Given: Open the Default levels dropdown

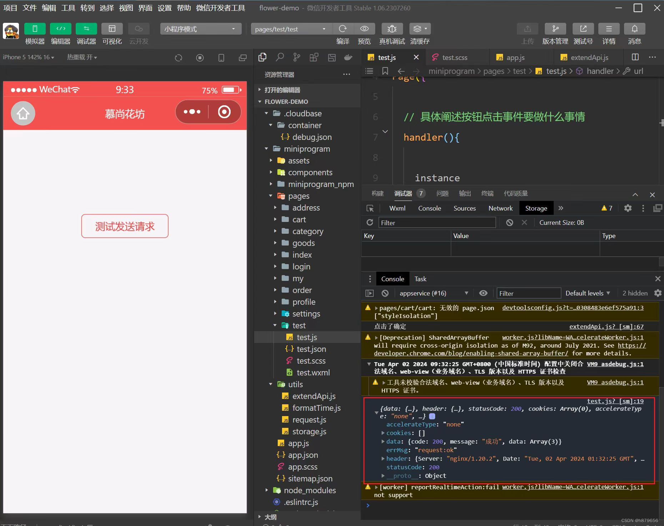Looking at the screenshot, I should coord(588,293).
